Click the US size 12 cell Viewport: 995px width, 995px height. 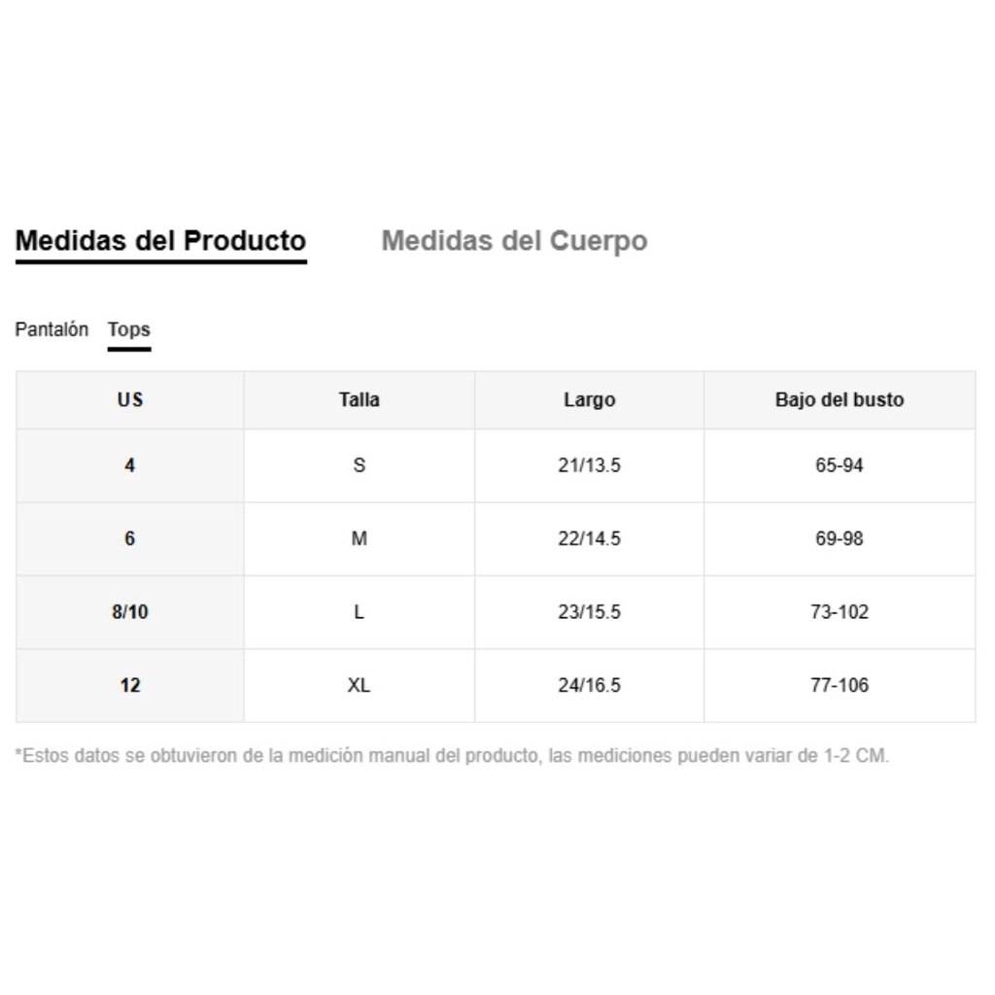[x=130, y=685]
